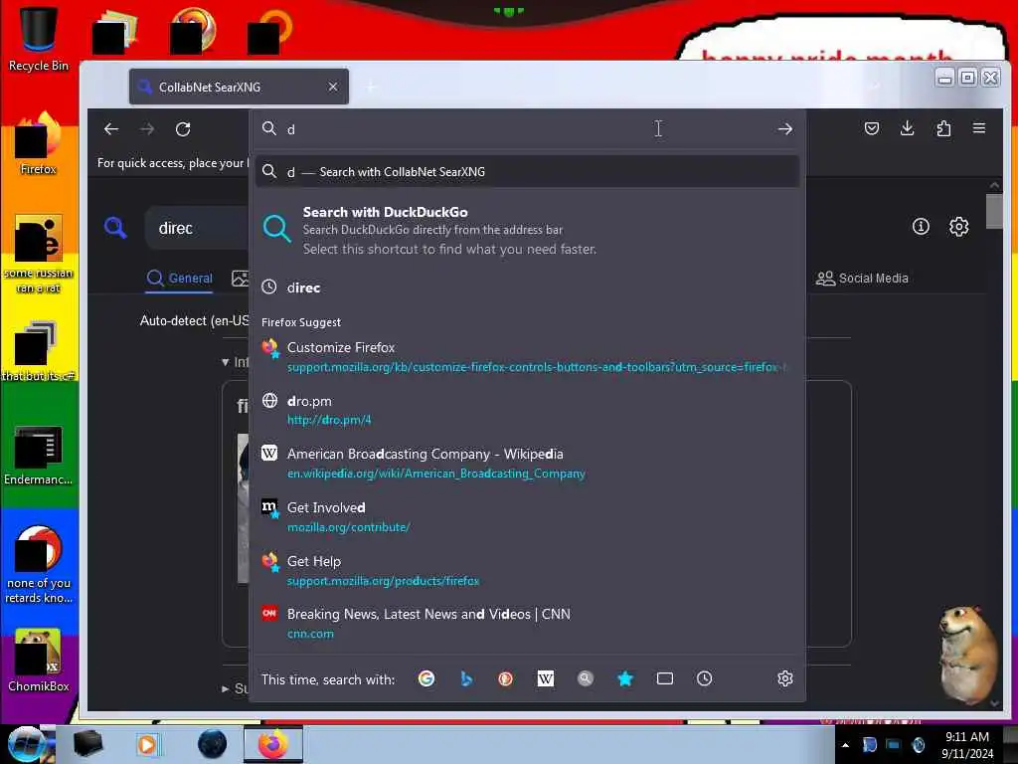1018x764 pixels.
Task: Search open tabs using the tabs icon
Action: pyautogui.click(x=665, y=678)
